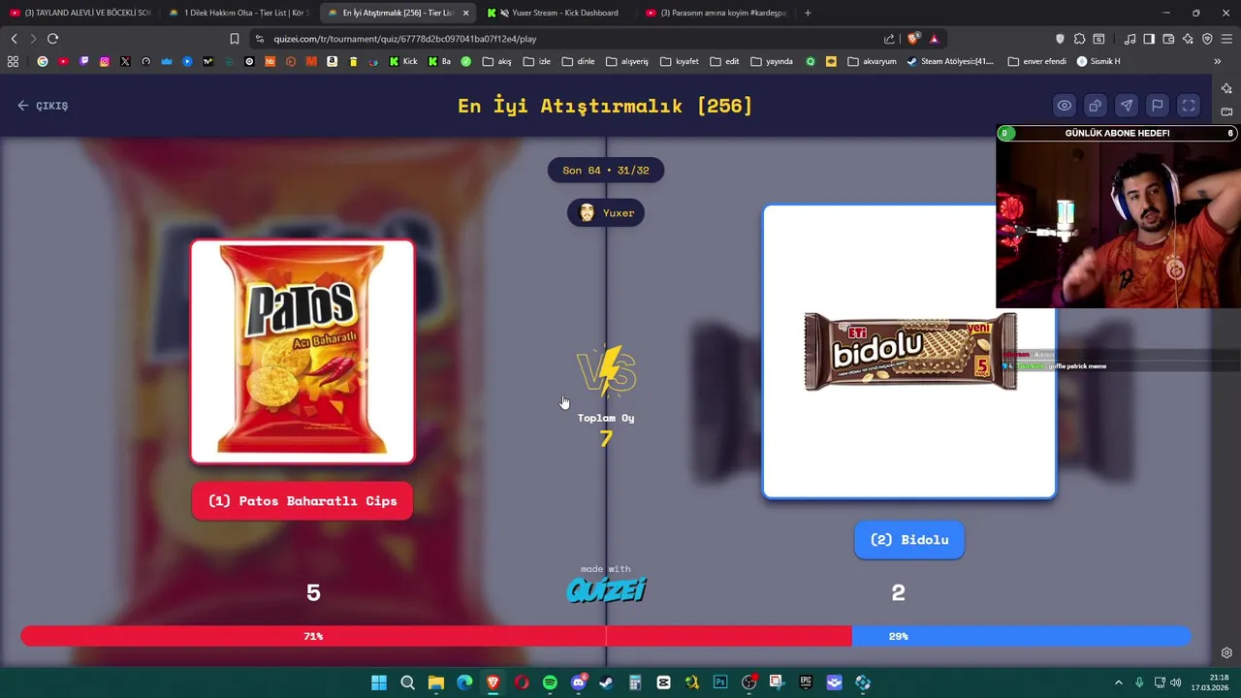Select the Bidolu wafer image card
This screenshot has width=1241, height=698.
[x=909, y=352]
